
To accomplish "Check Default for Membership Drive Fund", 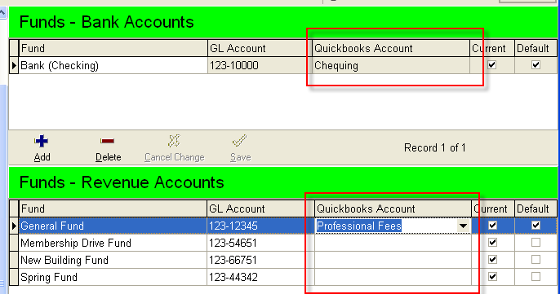I will click(536, 243).
